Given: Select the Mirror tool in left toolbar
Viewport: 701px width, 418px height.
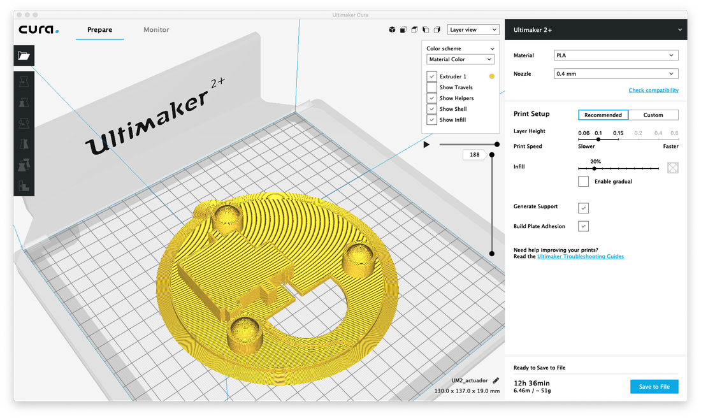Looking at the screenshot, I should (24, 144).
